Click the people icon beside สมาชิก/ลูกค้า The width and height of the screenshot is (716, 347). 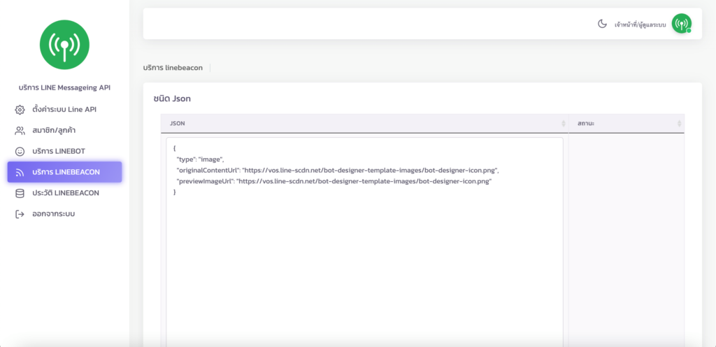20,131
